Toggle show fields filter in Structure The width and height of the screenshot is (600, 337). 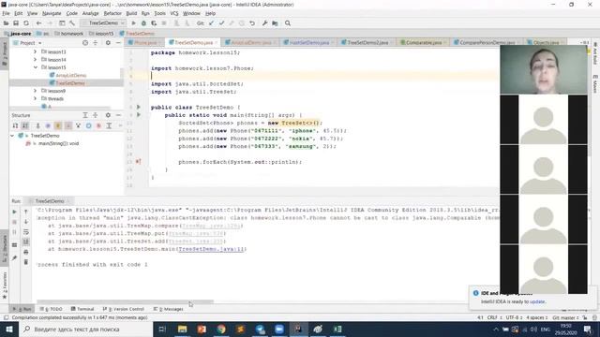tap(58, 125)
